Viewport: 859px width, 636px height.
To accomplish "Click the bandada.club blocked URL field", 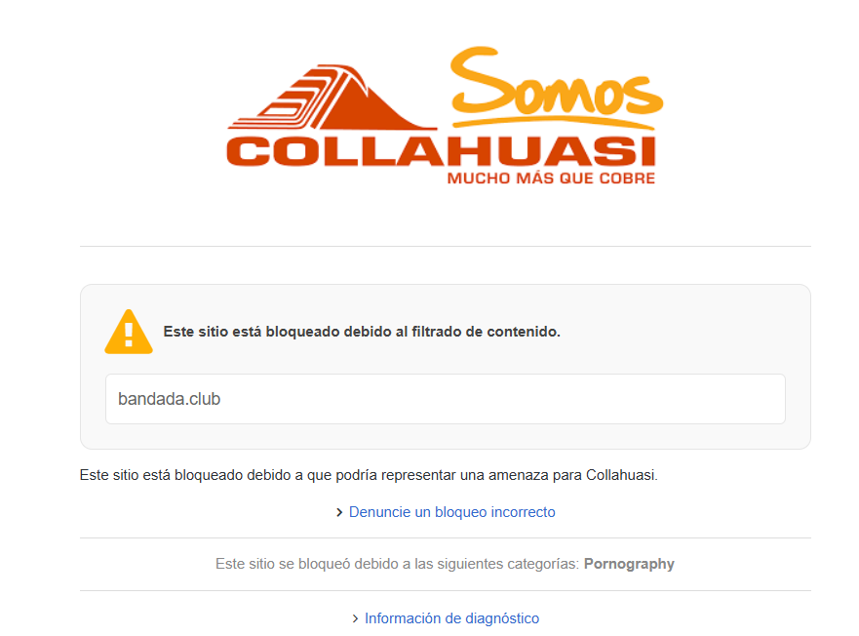I will point(446,399).
